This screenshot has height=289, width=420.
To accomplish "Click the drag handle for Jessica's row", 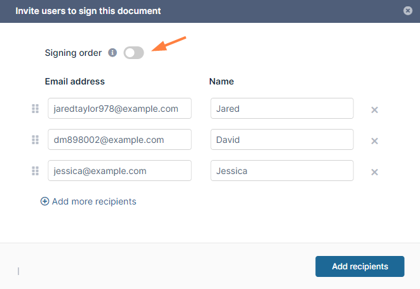I will [x=36, y=171].
